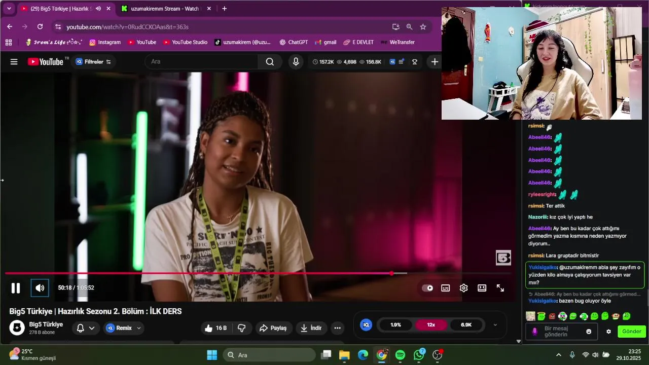Viewport: 649px width, 365px height.
Task: Show hidden system tray icons
Action: coord(559,355)
